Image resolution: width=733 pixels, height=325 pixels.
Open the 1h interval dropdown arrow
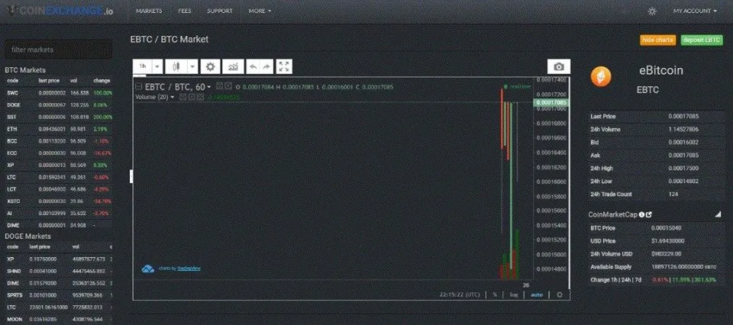157,67
